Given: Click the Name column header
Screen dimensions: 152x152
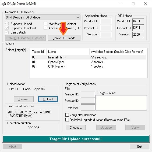Looking at the screenshot, I should pyautogui.click(x=68, y=52).
